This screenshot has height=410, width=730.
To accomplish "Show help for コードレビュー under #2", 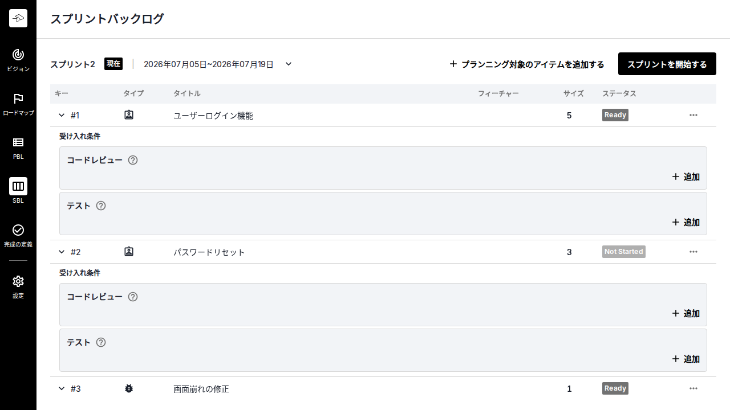I will click(133, 297).
